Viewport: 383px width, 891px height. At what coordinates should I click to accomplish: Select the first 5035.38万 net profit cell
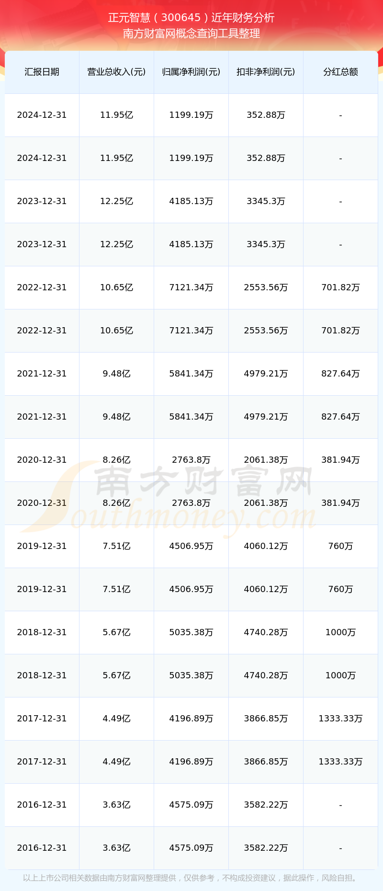tap(191, 632)
